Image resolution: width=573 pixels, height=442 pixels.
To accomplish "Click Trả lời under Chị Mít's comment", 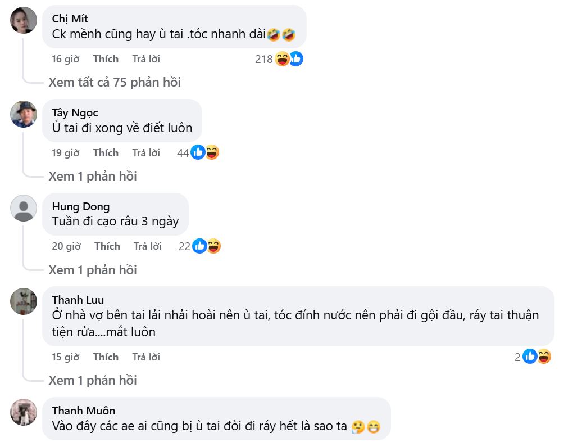I will (x=146, y=59).
